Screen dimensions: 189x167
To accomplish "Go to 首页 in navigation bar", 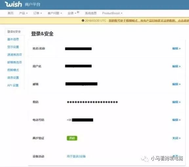I will tap(10, 13).
